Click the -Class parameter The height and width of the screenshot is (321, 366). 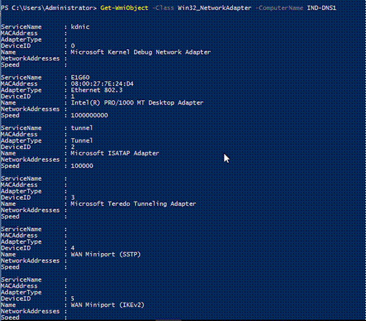click(x=163, y=8)
